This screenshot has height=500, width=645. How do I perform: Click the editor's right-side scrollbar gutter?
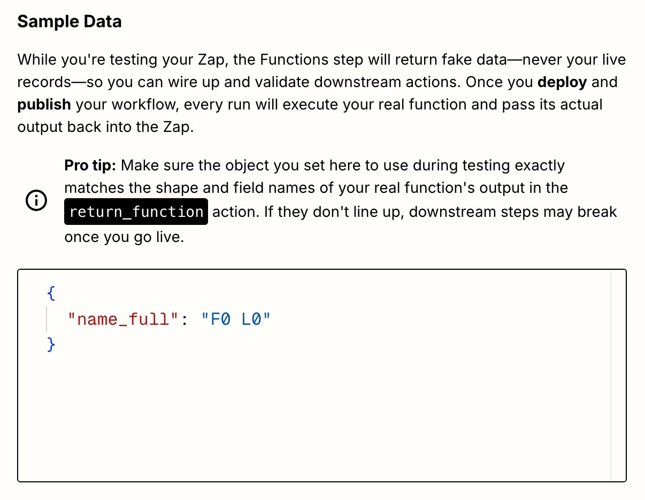tap(618, 376)
